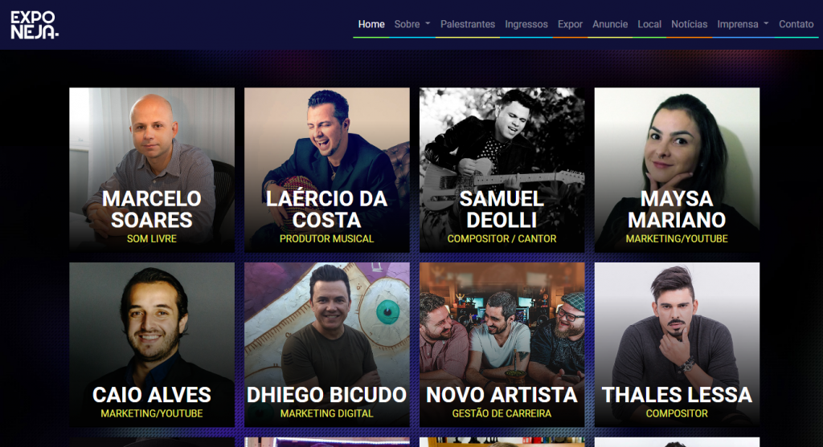Go to Notícias section
Screen dimensions: 823x447
[689, 24]
